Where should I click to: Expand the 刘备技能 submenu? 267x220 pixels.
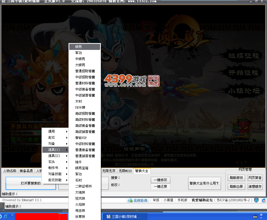pos(55,174)
